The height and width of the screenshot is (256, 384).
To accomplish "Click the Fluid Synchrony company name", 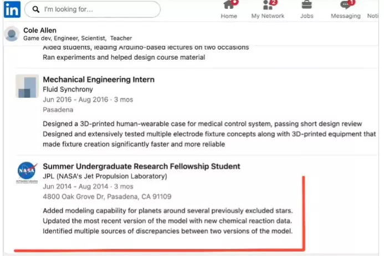I will (x=68, y=89).
